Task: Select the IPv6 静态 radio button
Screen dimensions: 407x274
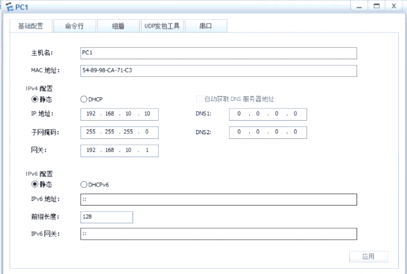Action: [35, 184]
